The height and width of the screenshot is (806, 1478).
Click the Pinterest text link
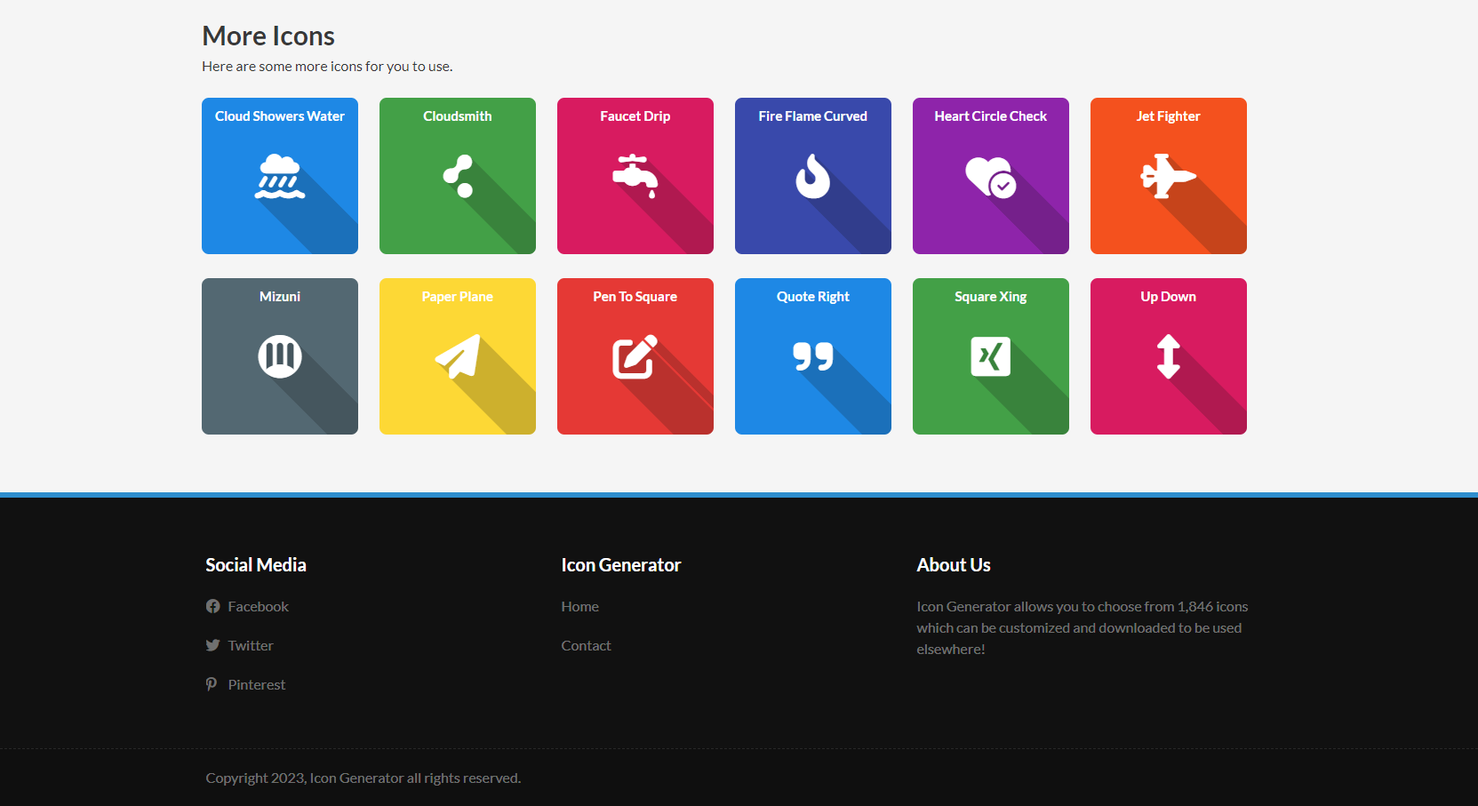256,684
